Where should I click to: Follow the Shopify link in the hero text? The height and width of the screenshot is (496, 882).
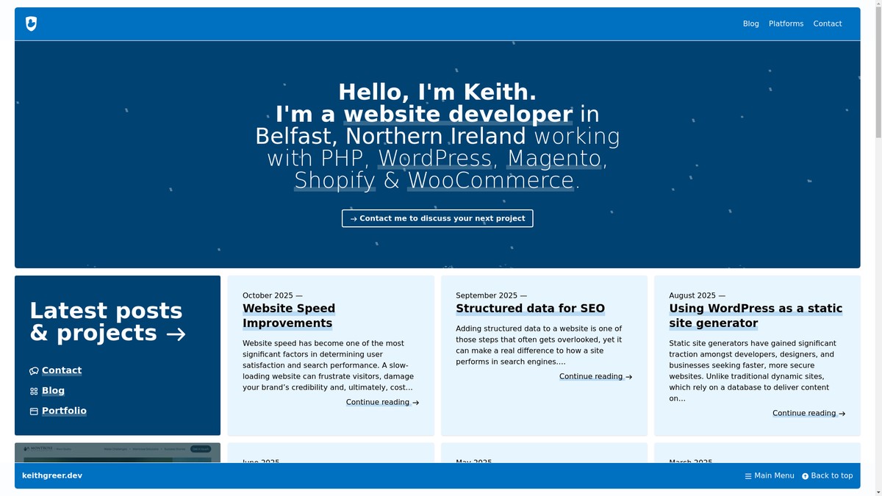click(334, 181)
